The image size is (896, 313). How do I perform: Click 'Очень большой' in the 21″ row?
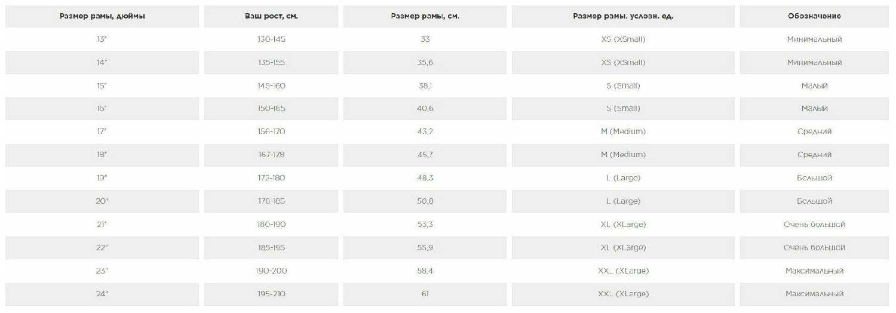(814, 225)
